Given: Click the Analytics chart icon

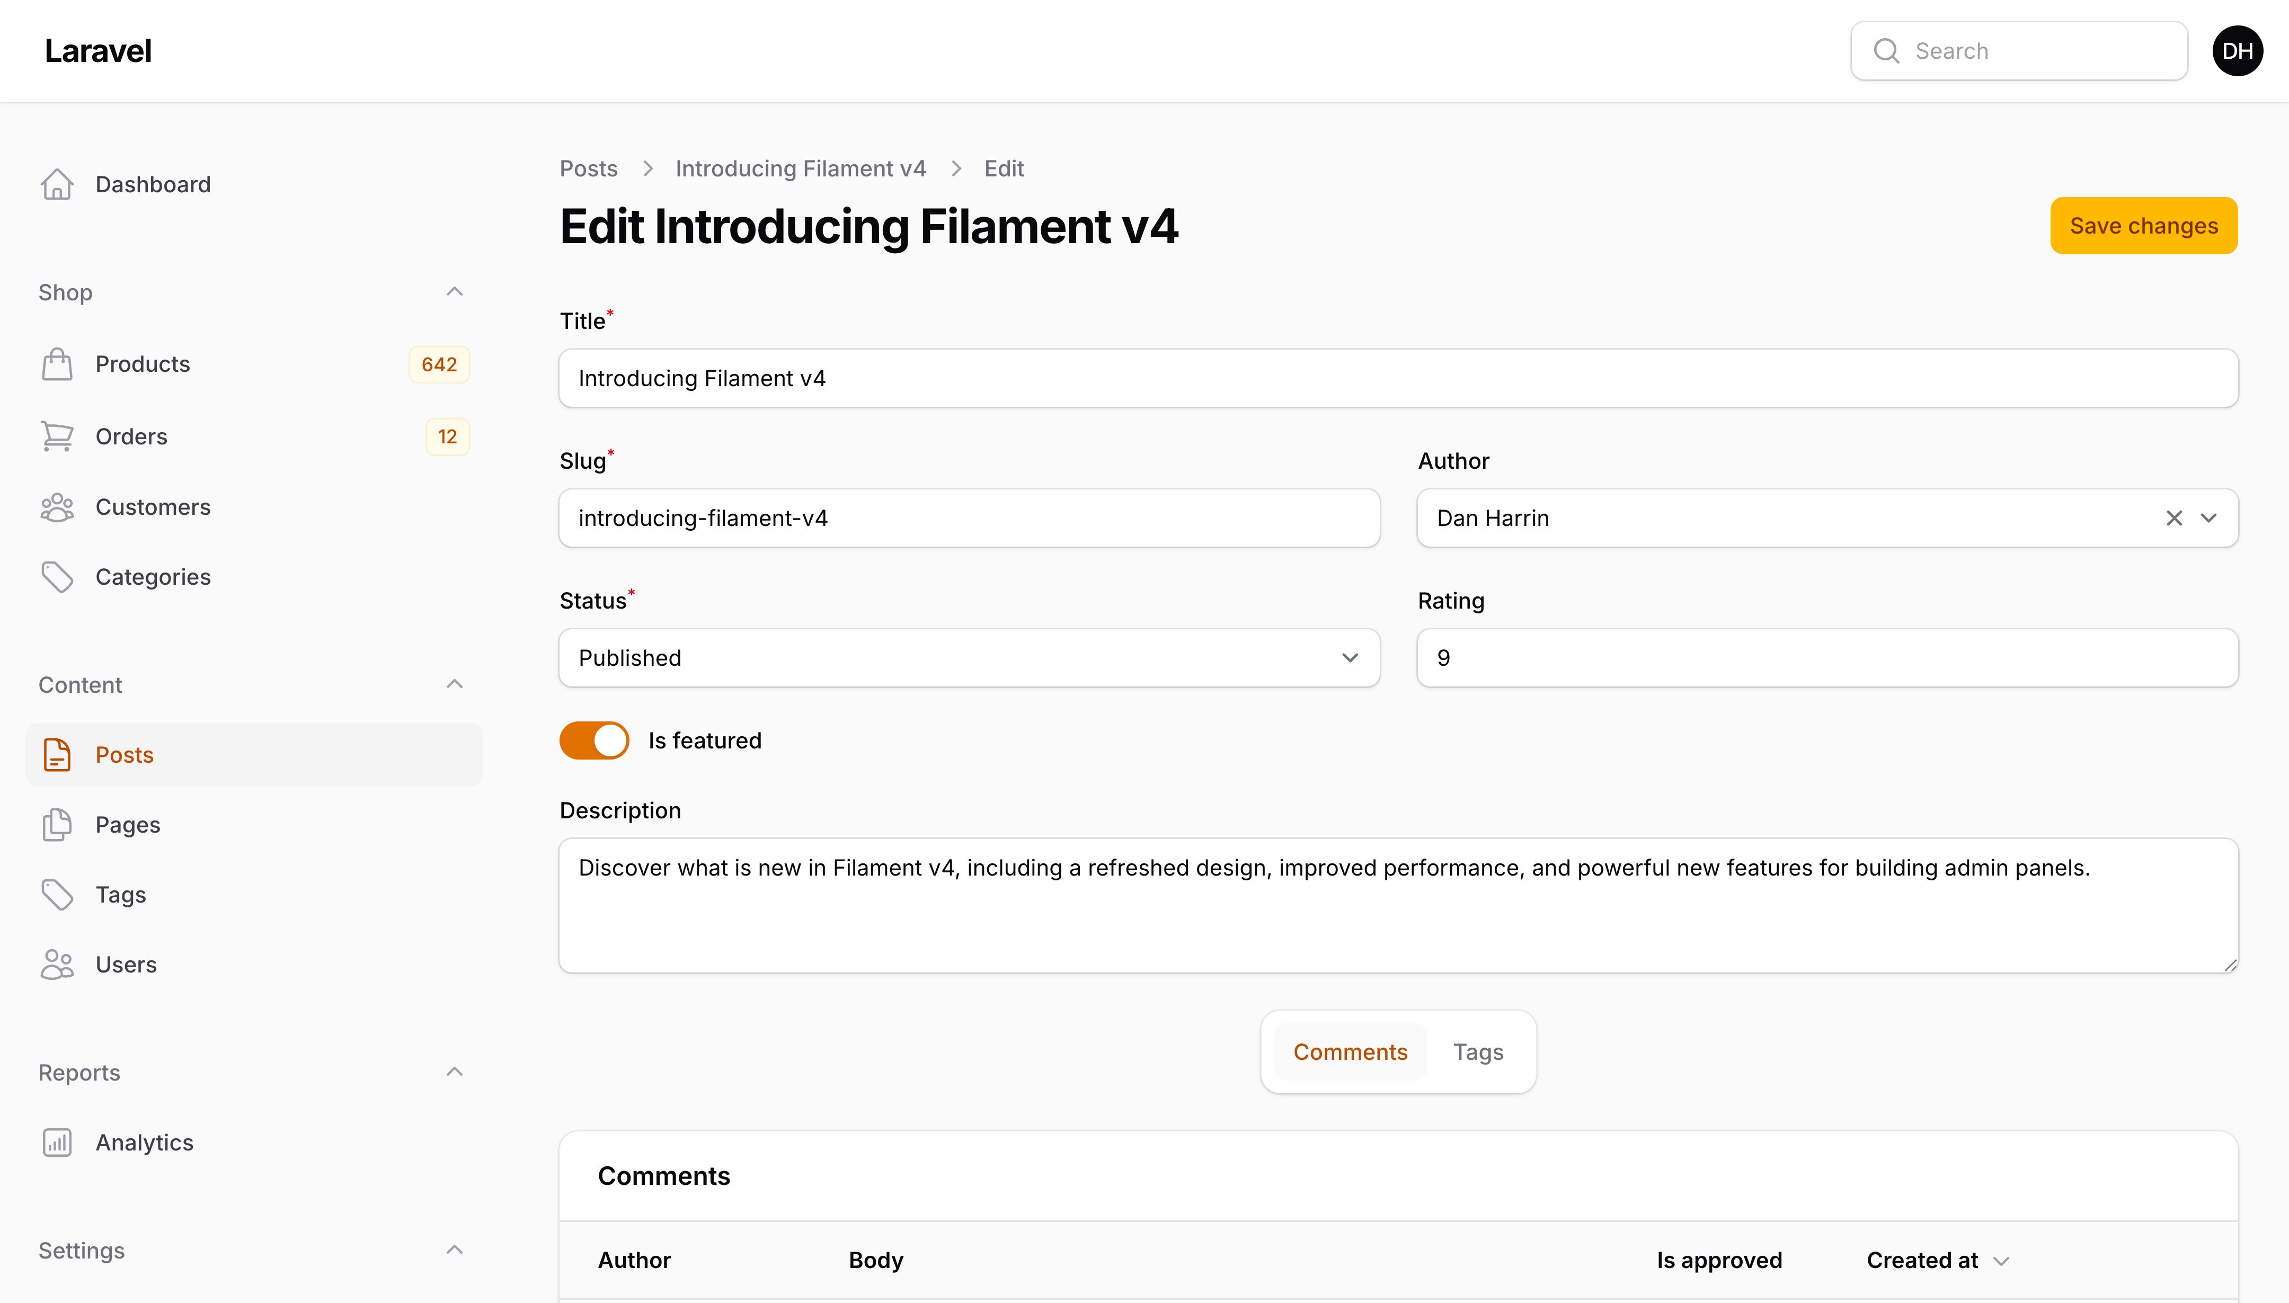Looking at the screenshot, I should [x=57, y=1143].
